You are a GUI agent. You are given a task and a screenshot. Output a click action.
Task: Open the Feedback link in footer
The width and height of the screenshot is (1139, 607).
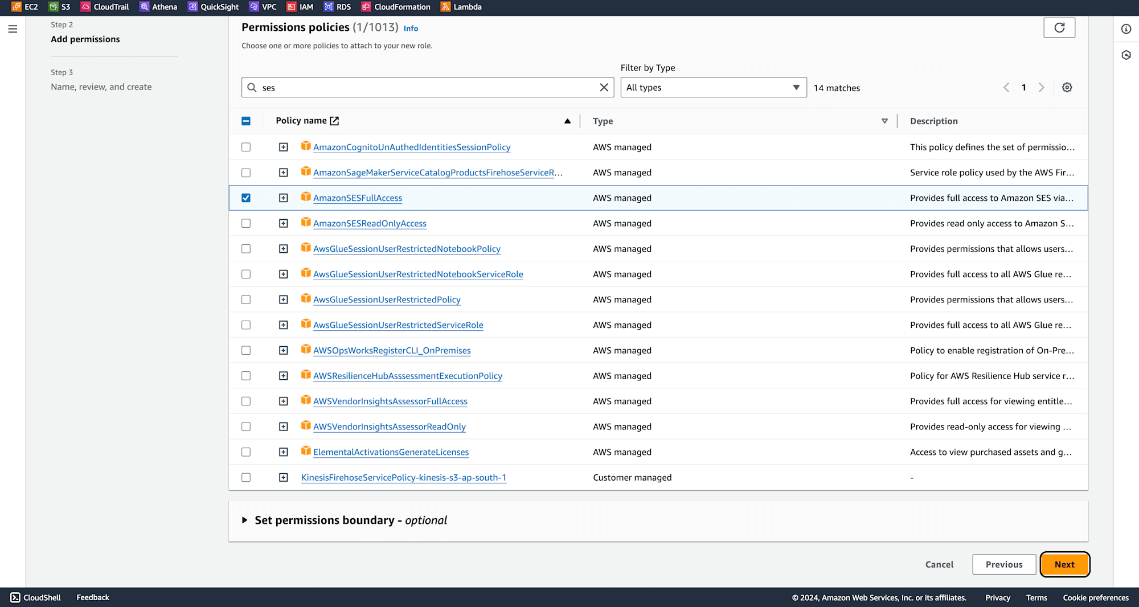(x=93, y=597)
